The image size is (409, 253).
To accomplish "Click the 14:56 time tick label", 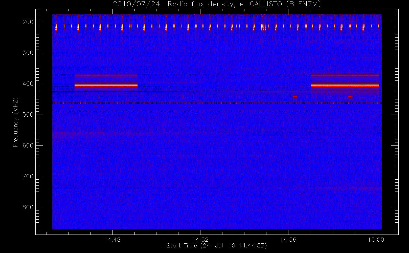I will point(288,240).
